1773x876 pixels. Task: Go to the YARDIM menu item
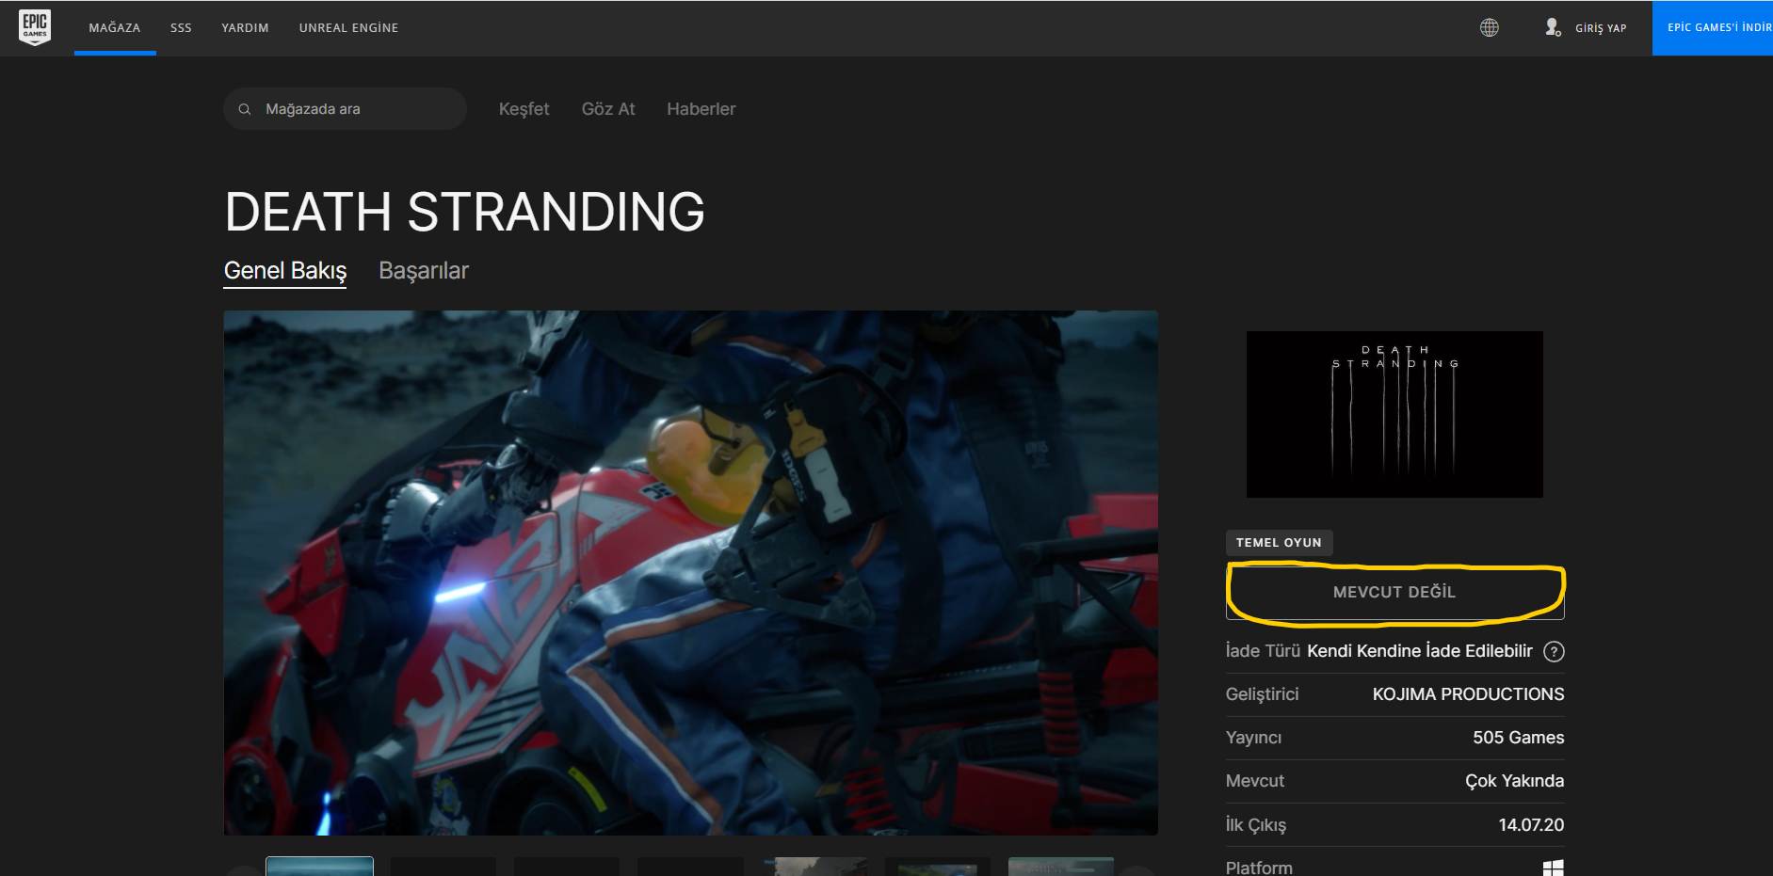pos(245,28)
